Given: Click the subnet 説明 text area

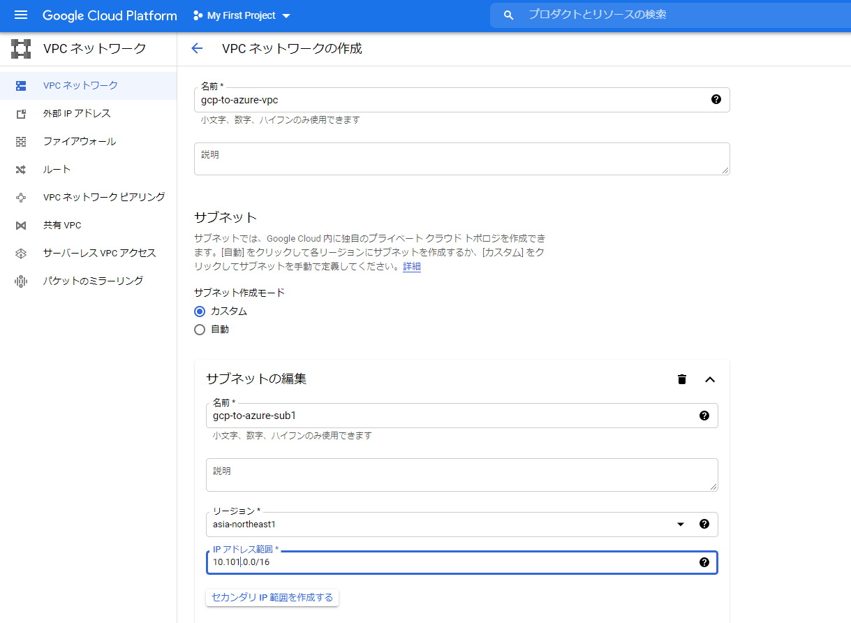Looking at the screenshot, I should [x=462, y=475].
